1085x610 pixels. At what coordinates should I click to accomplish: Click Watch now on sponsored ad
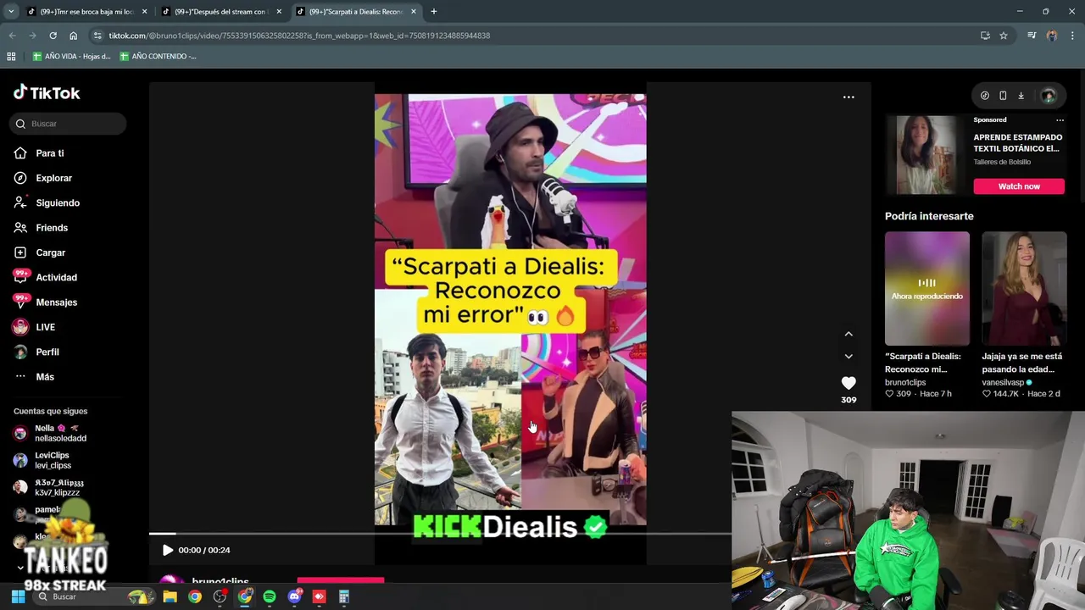1019,186
